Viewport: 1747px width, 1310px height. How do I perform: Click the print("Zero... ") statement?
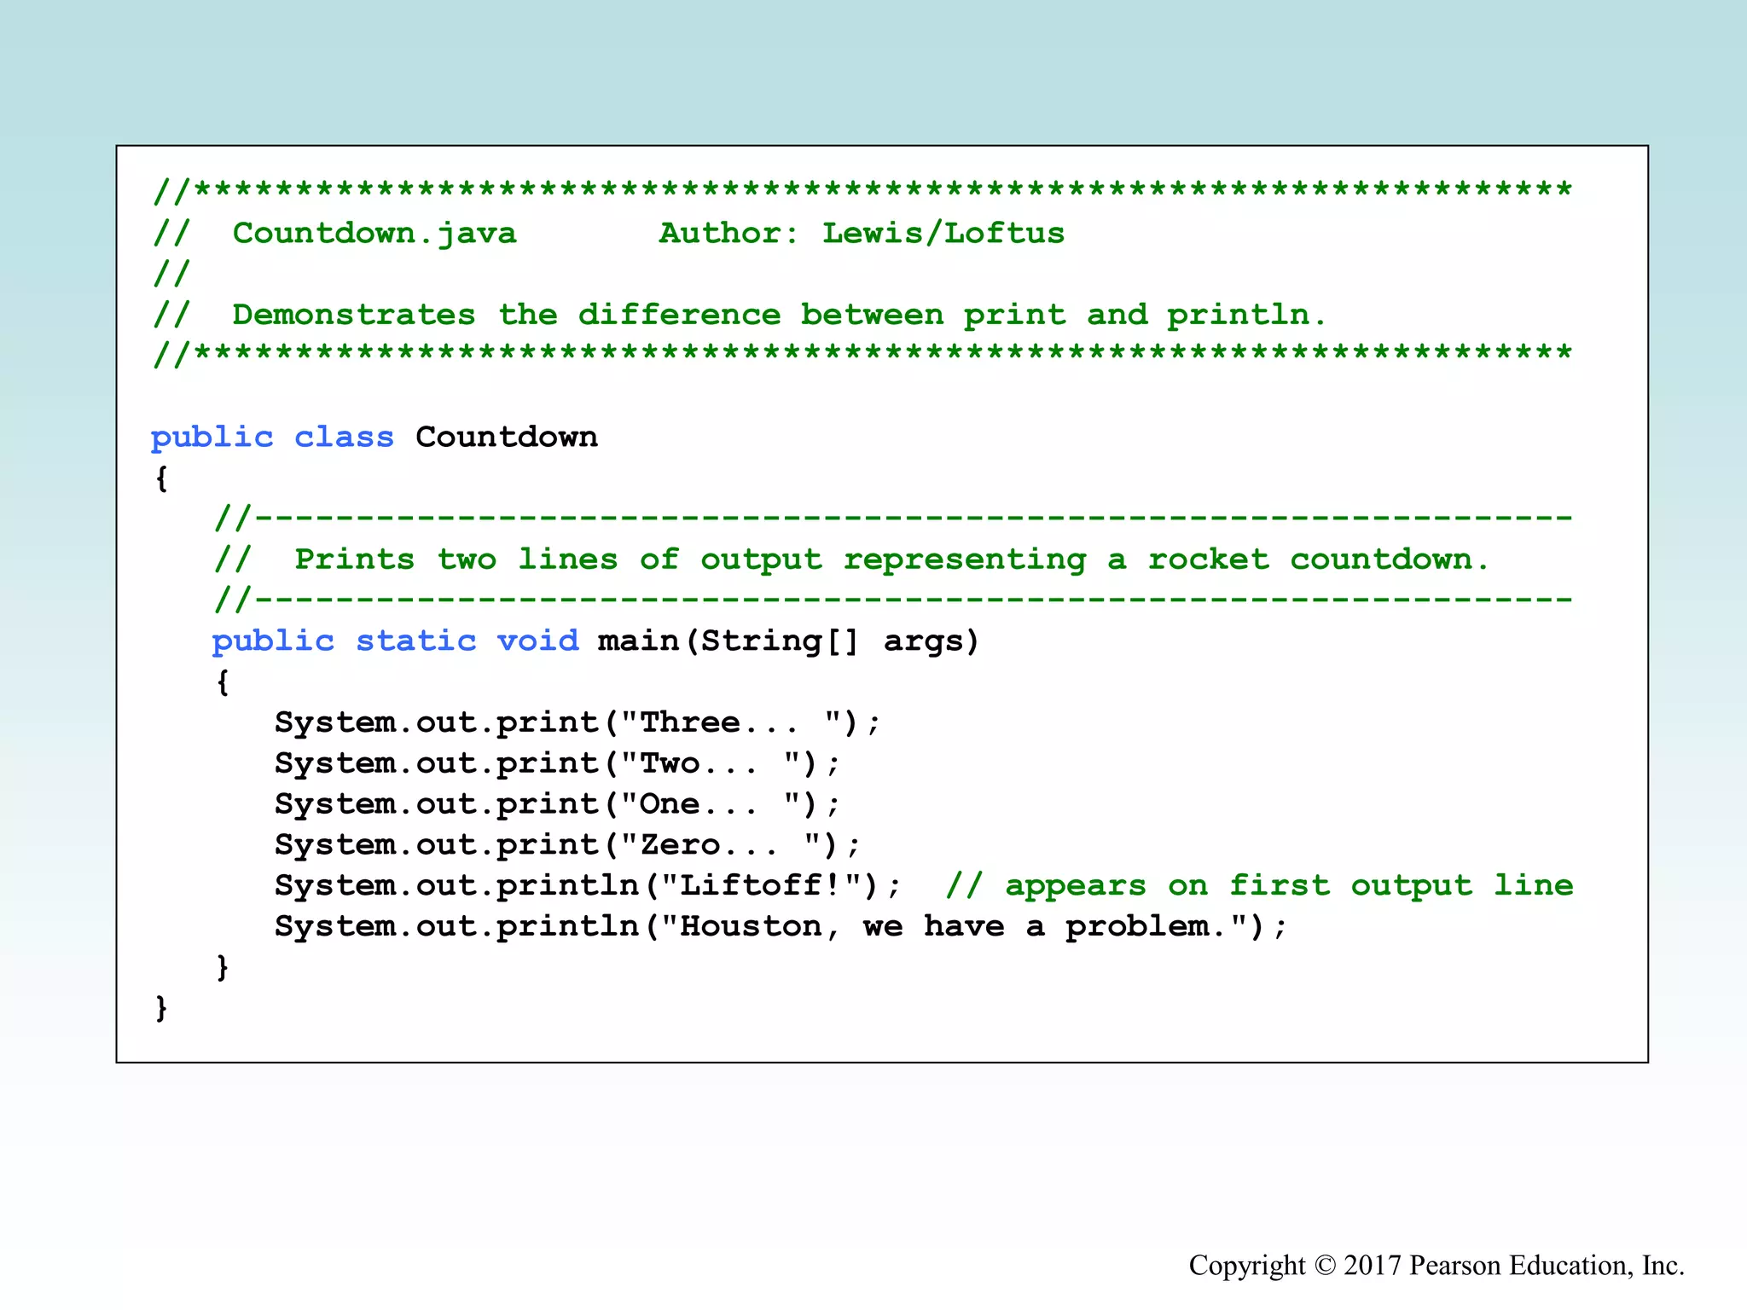(x=567, y=845)
